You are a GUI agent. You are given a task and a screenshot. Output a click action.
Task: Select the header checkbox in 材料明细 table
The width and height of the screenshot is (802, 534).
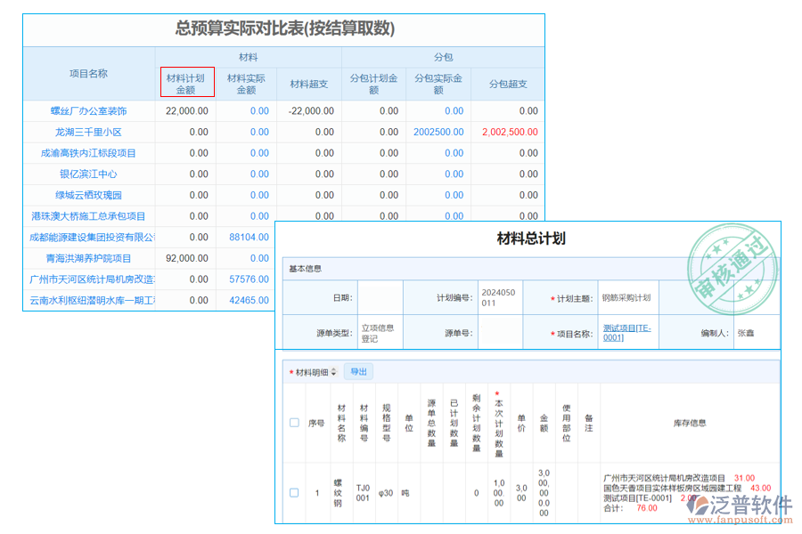(295, 422)
